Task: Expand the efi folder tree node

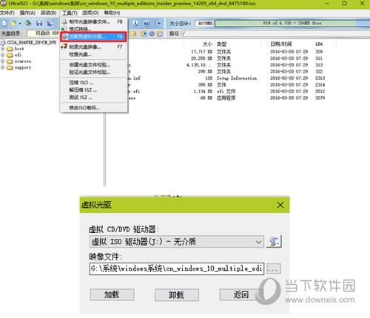Action: [2, 55]
